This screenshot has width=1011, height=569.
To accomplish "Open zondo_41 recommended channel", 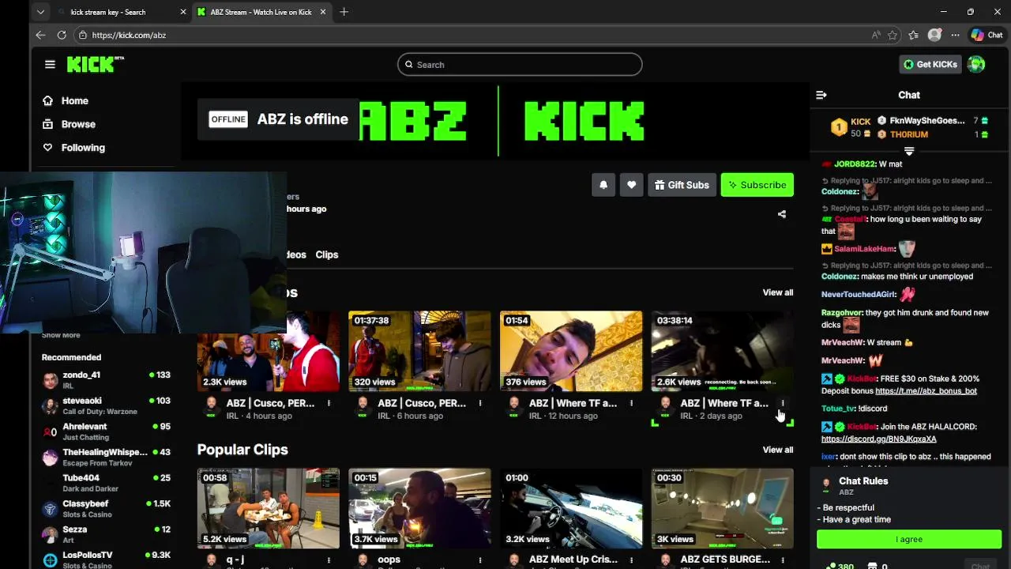I will coord(106,380).
